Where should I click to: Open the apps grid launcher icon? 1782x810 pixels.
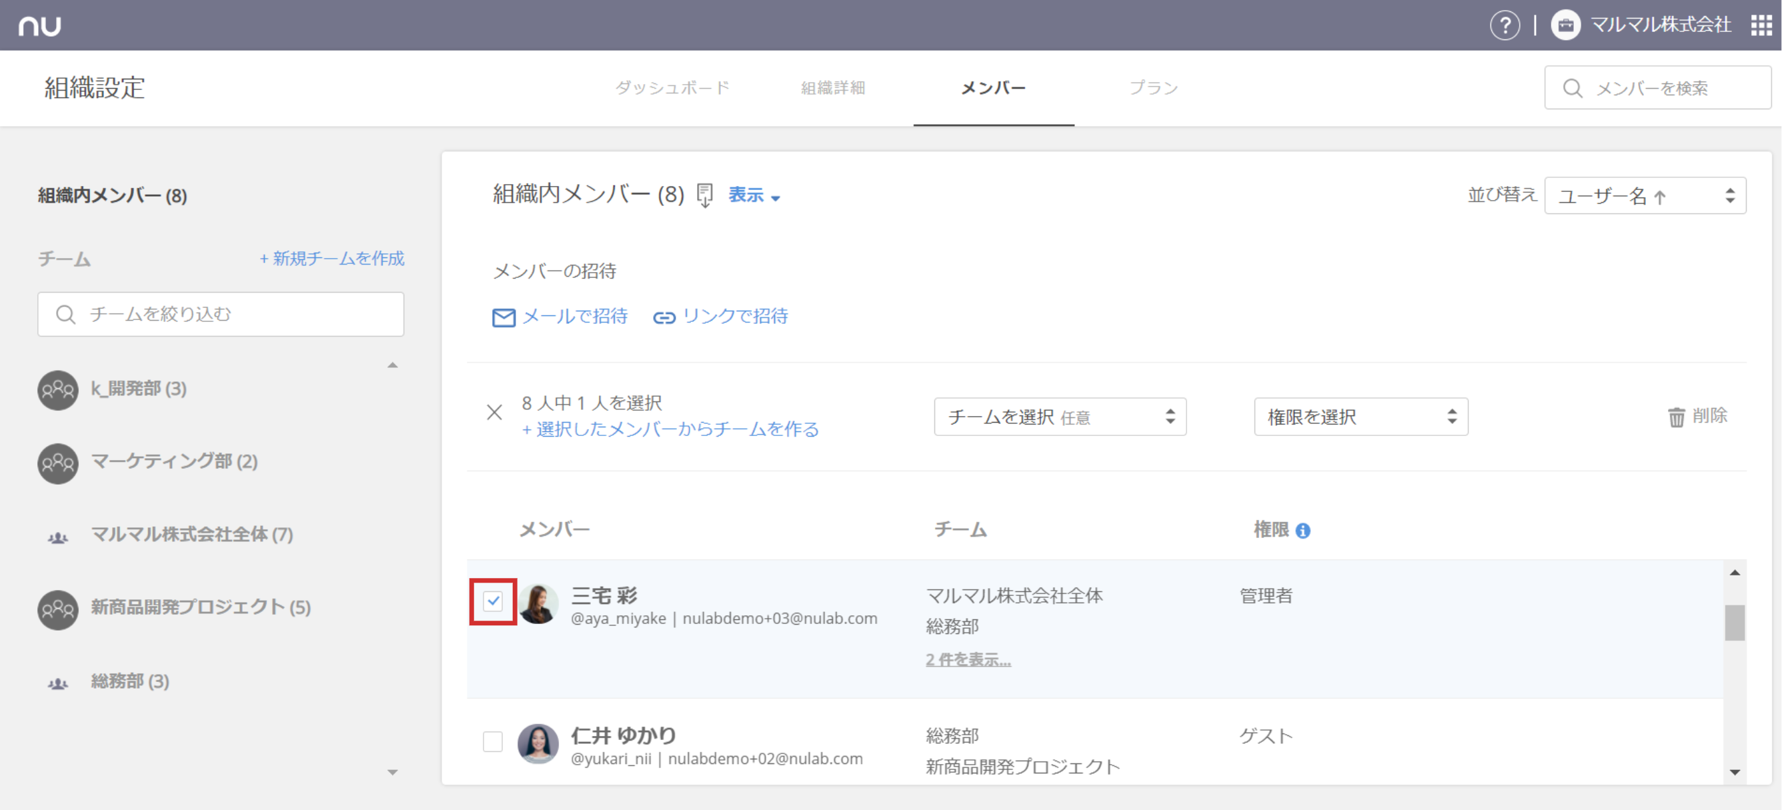pyautogui.click(x=1761, y=25)
